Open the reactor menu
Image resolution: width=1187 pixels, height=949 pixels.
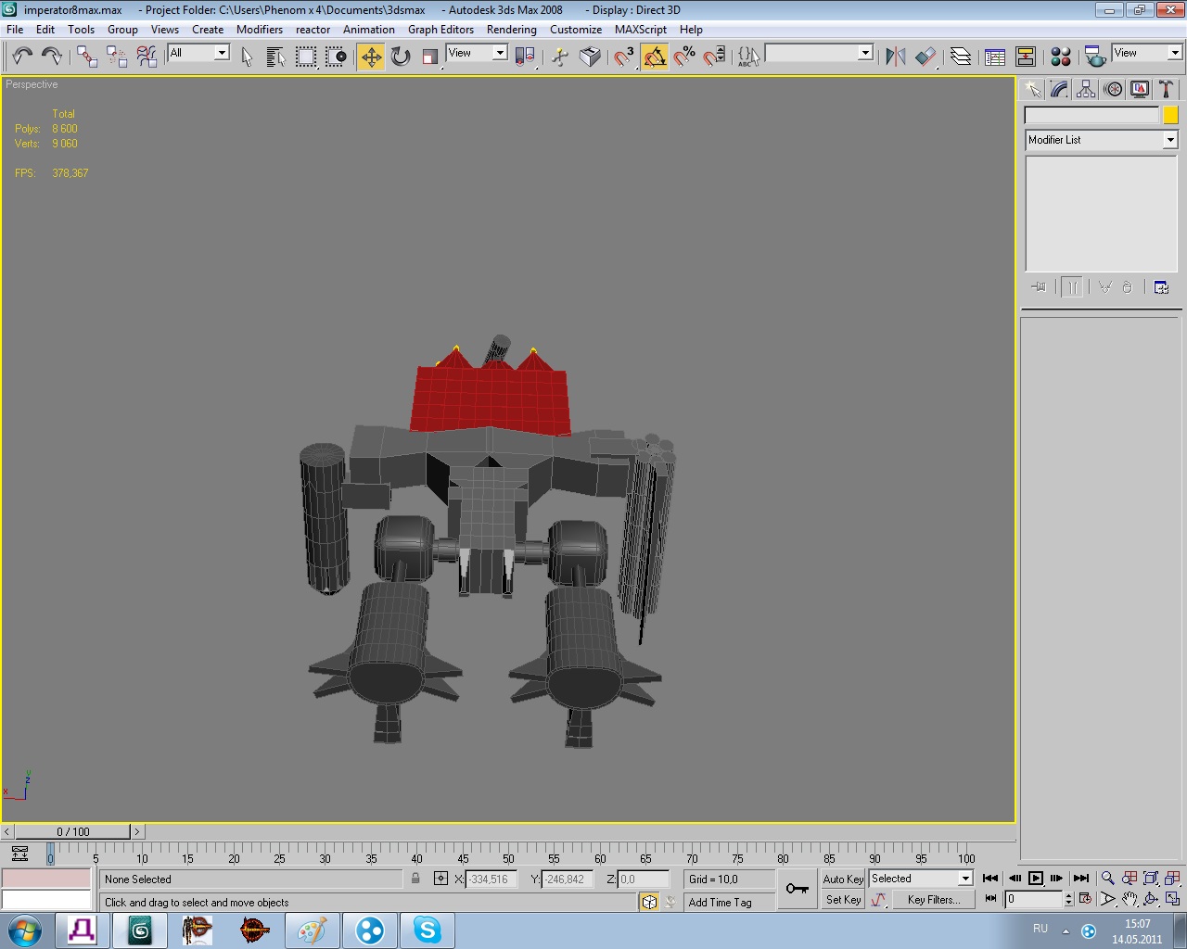(313, 30)
